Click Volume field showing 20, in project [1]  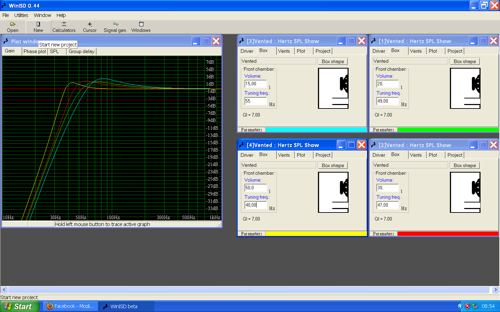click(387, 84)
